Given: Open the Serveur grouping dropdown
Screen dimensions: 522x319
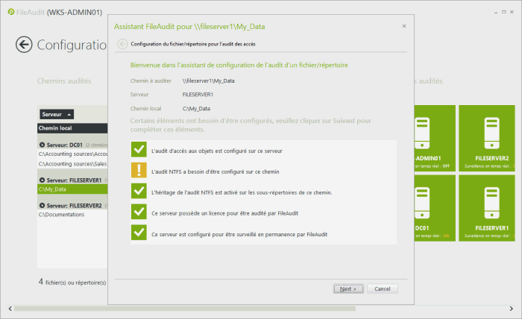Looking at the screenshot, I should coord(57,114).
